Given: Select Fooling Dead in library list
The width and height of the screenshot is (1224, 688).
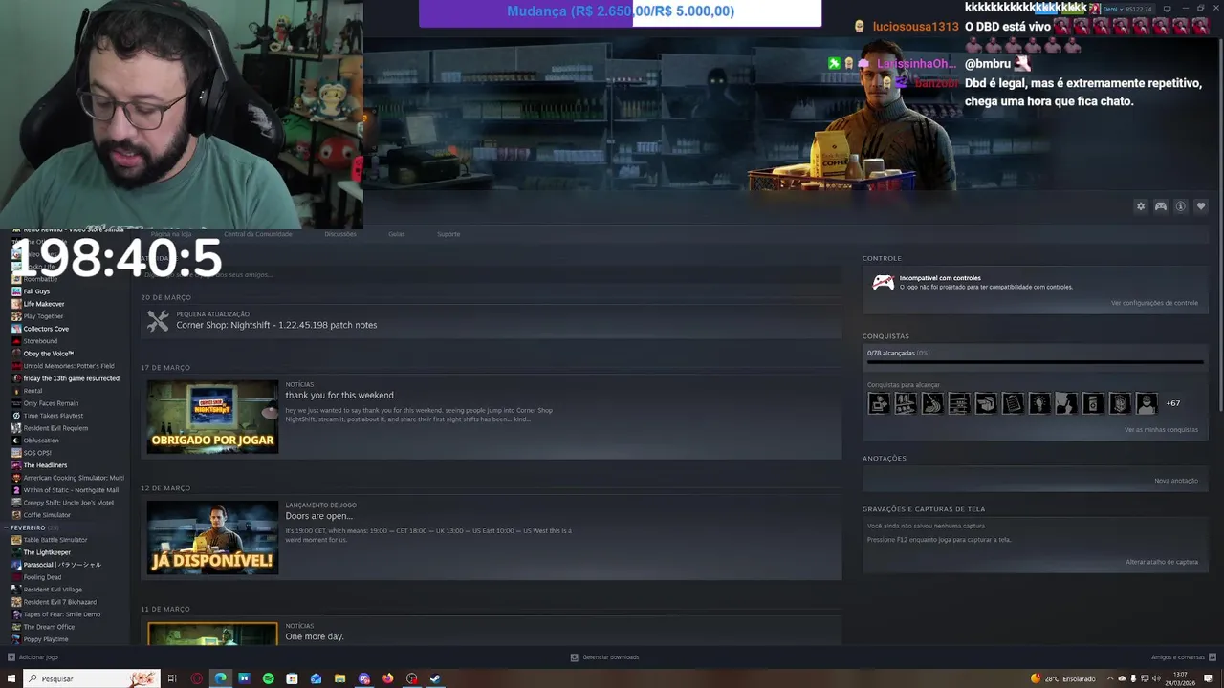Looking at the screenshot, I should click(42, 577).
